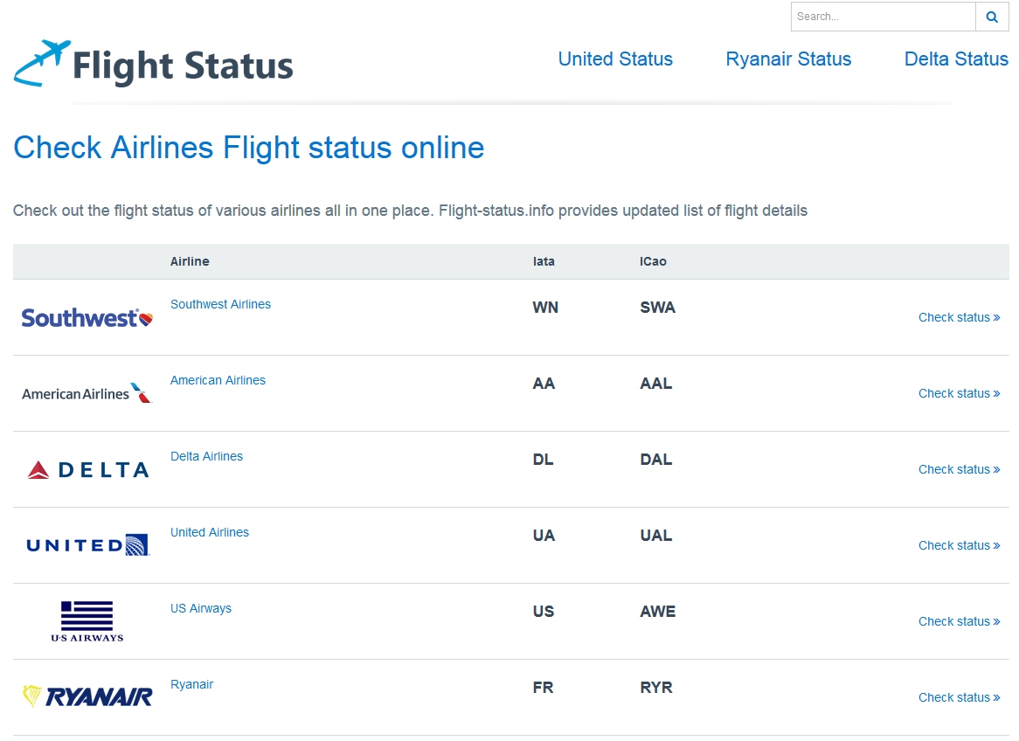Click the Southwest logo image

click(87, 318)
